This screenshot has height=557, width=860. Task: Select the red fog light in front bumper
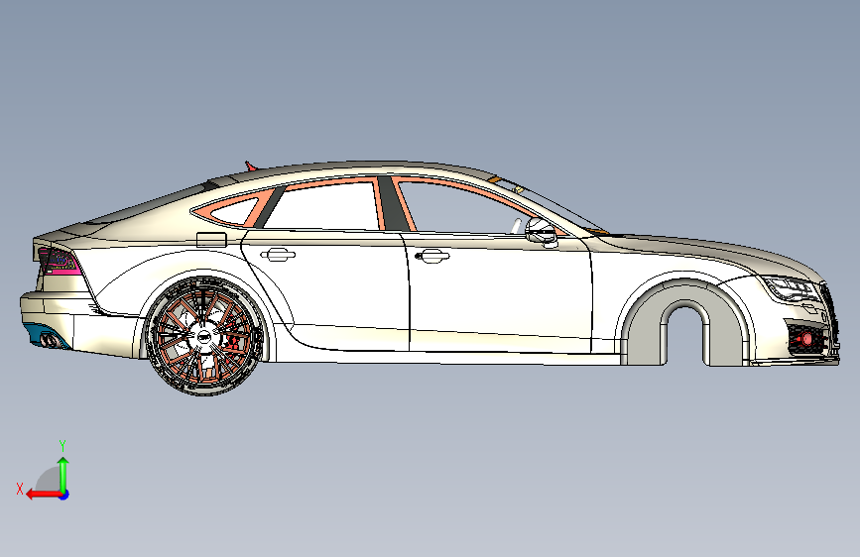pyautogui.click(x=806, y=339)
